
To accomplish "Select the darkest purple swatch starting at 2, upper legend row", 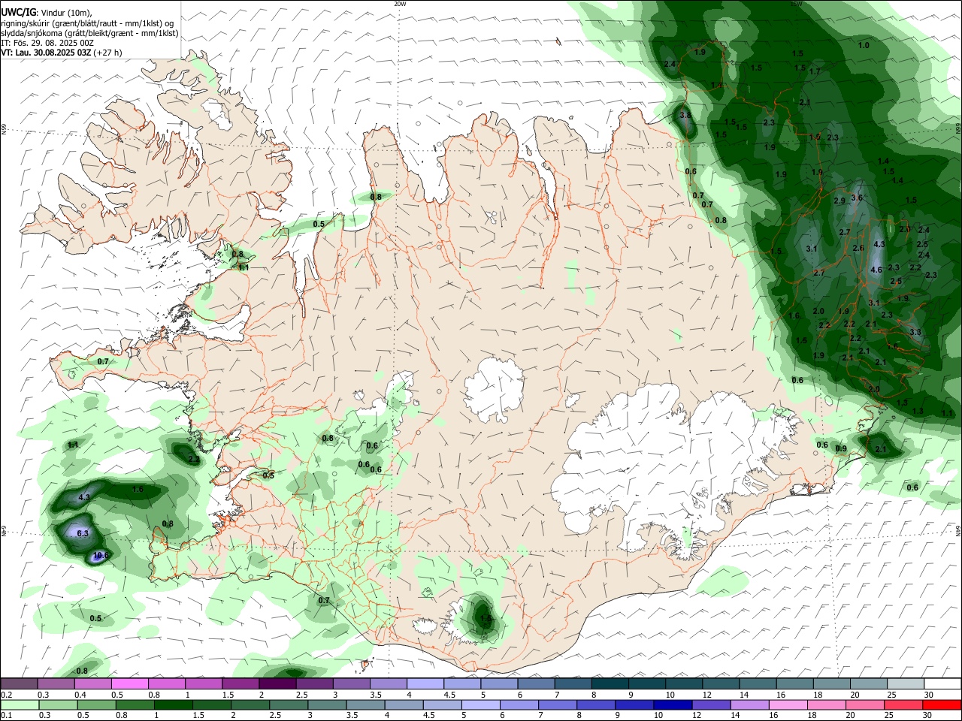I will tap(277, 683).
